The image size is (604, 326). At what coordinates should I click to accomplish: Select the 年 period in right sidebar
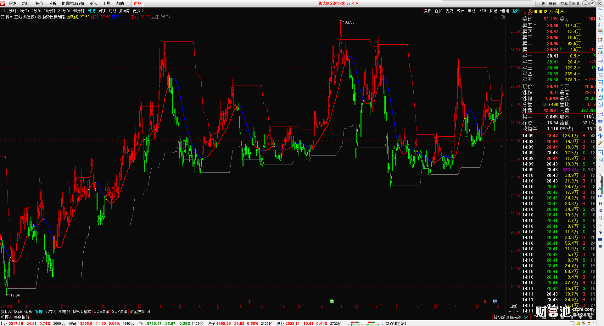point(600,247)
